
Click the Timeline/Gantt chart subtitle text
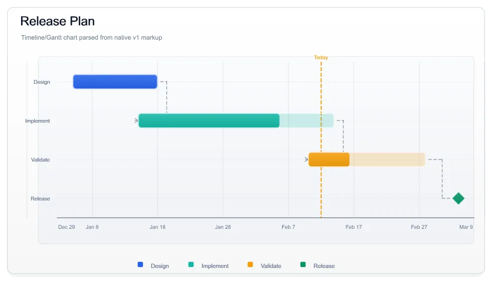91,38
